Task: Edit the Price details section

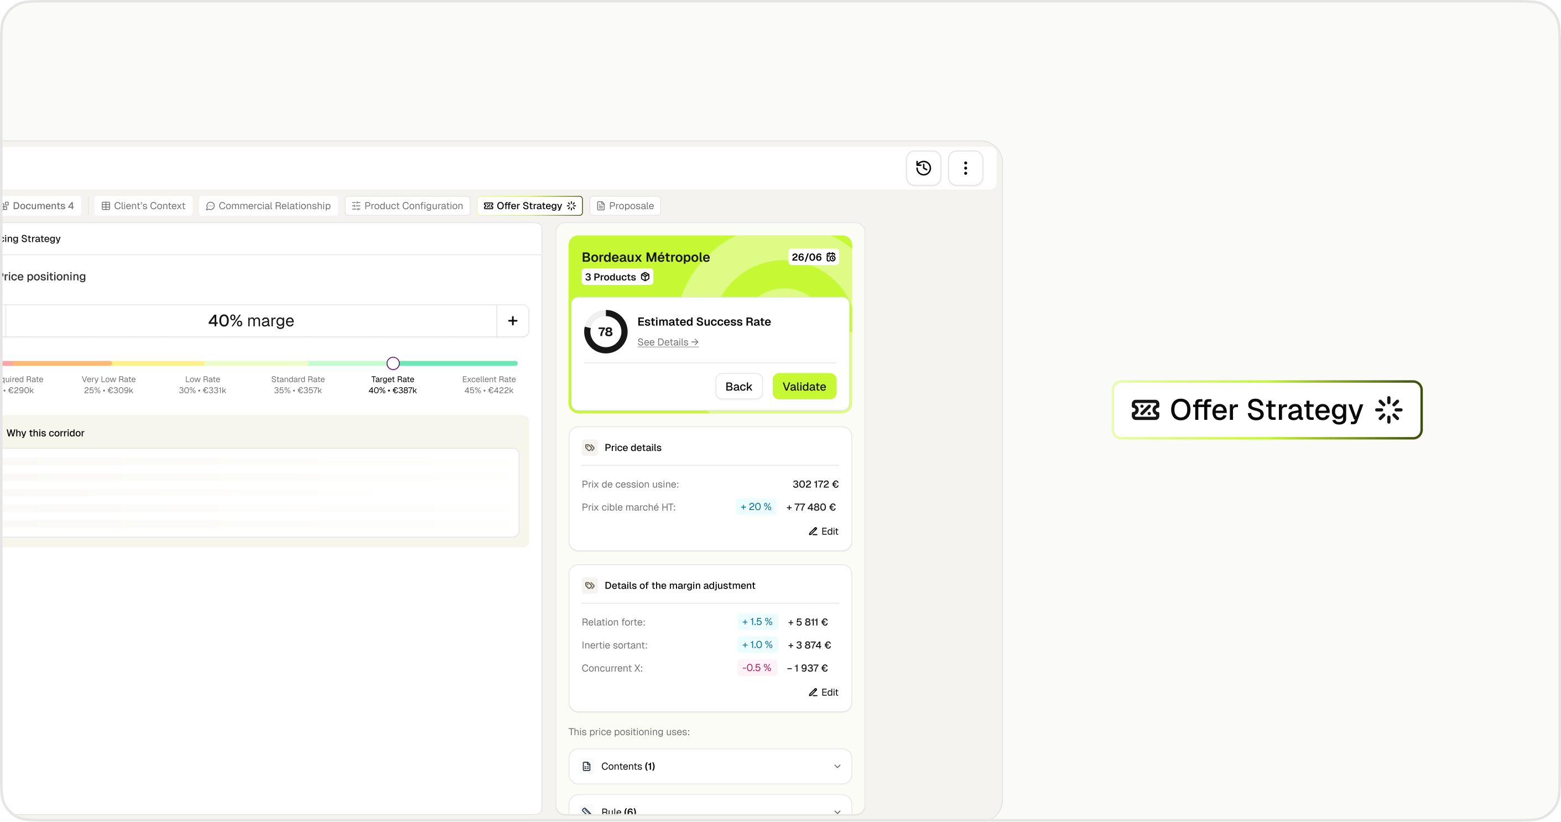Action: click(x=823, y=531)
